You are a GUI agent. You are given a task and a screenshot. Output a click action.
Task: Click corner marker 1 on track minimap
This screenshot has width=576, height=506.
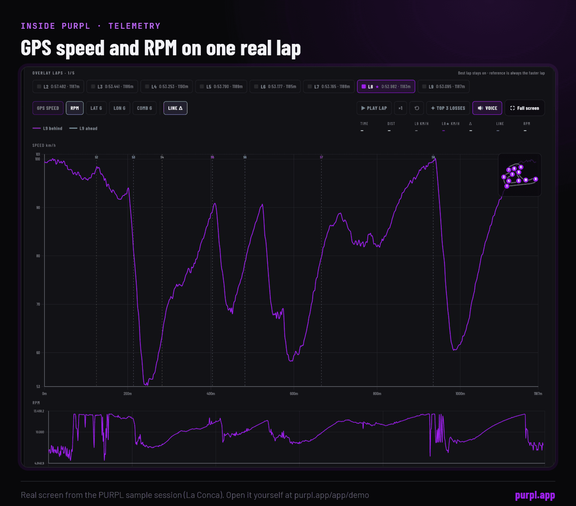click(507, 186)
